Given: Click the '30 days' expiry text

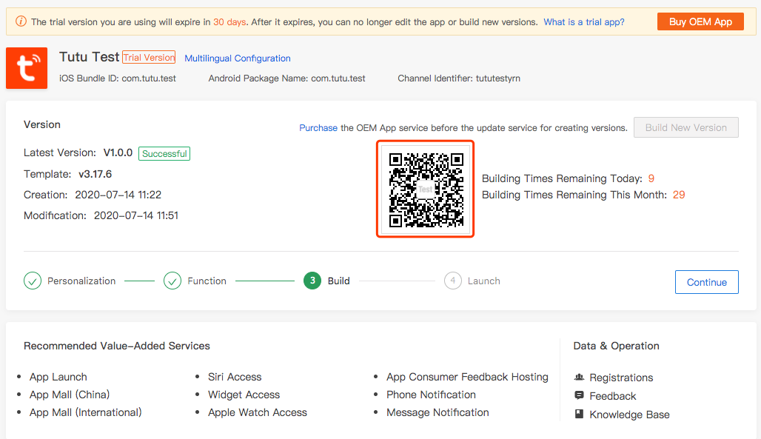Looking at the screenshot, I should coord(229,22).
